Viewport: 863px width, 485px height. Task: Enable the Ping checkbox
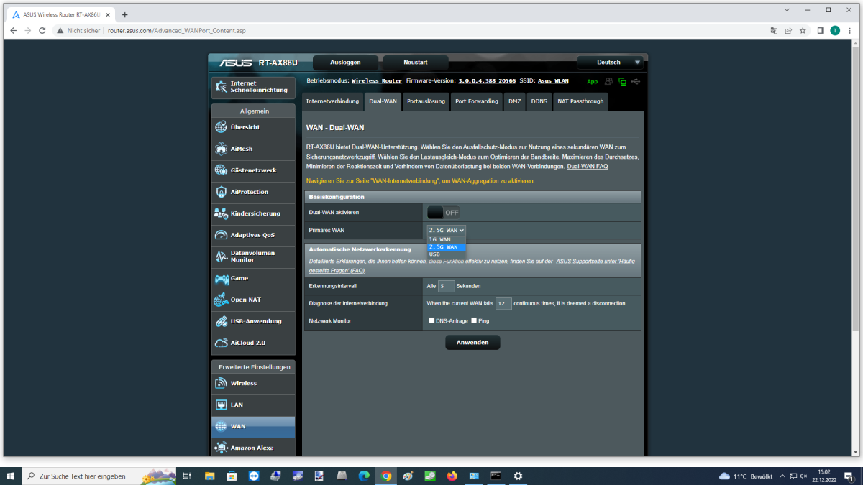tap(474, 320)
